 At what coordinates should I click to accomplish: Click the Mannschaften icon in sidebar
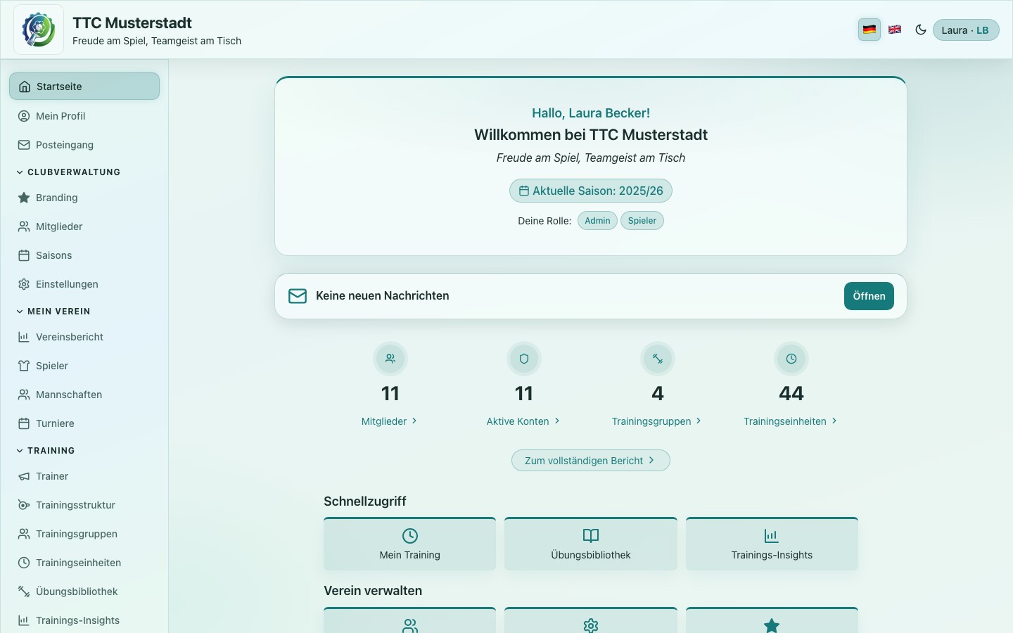(x=24, y=395)
